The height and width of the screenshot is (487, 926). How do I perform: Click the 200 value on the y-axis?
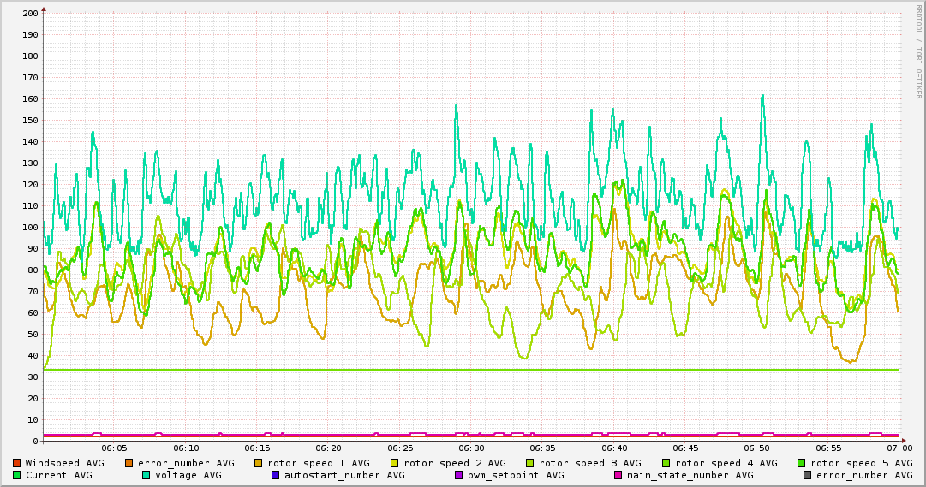click(x=30, y=14)
